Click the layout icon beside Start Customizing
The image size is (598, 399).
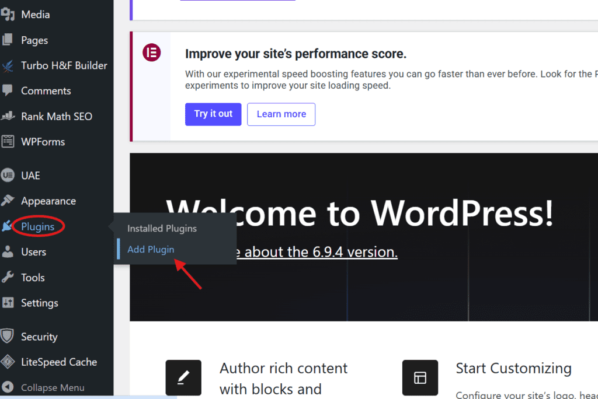pos(420,377)
